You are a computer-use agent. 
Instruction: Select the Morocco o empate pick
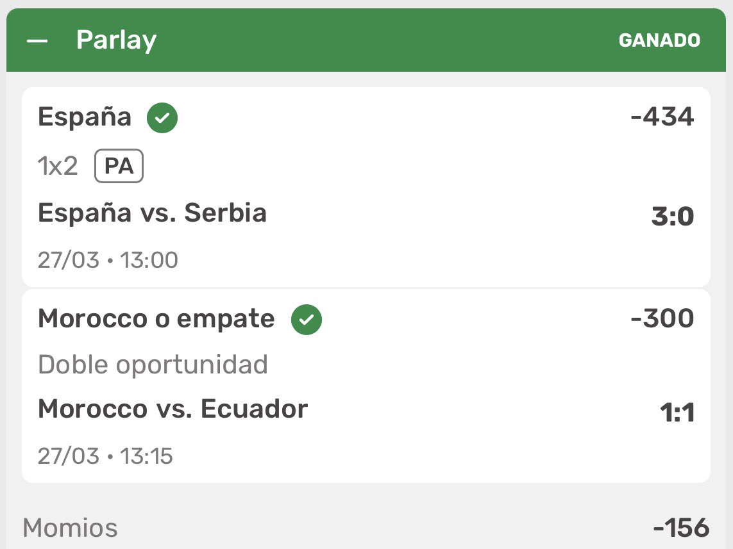[x=156, y=318]
